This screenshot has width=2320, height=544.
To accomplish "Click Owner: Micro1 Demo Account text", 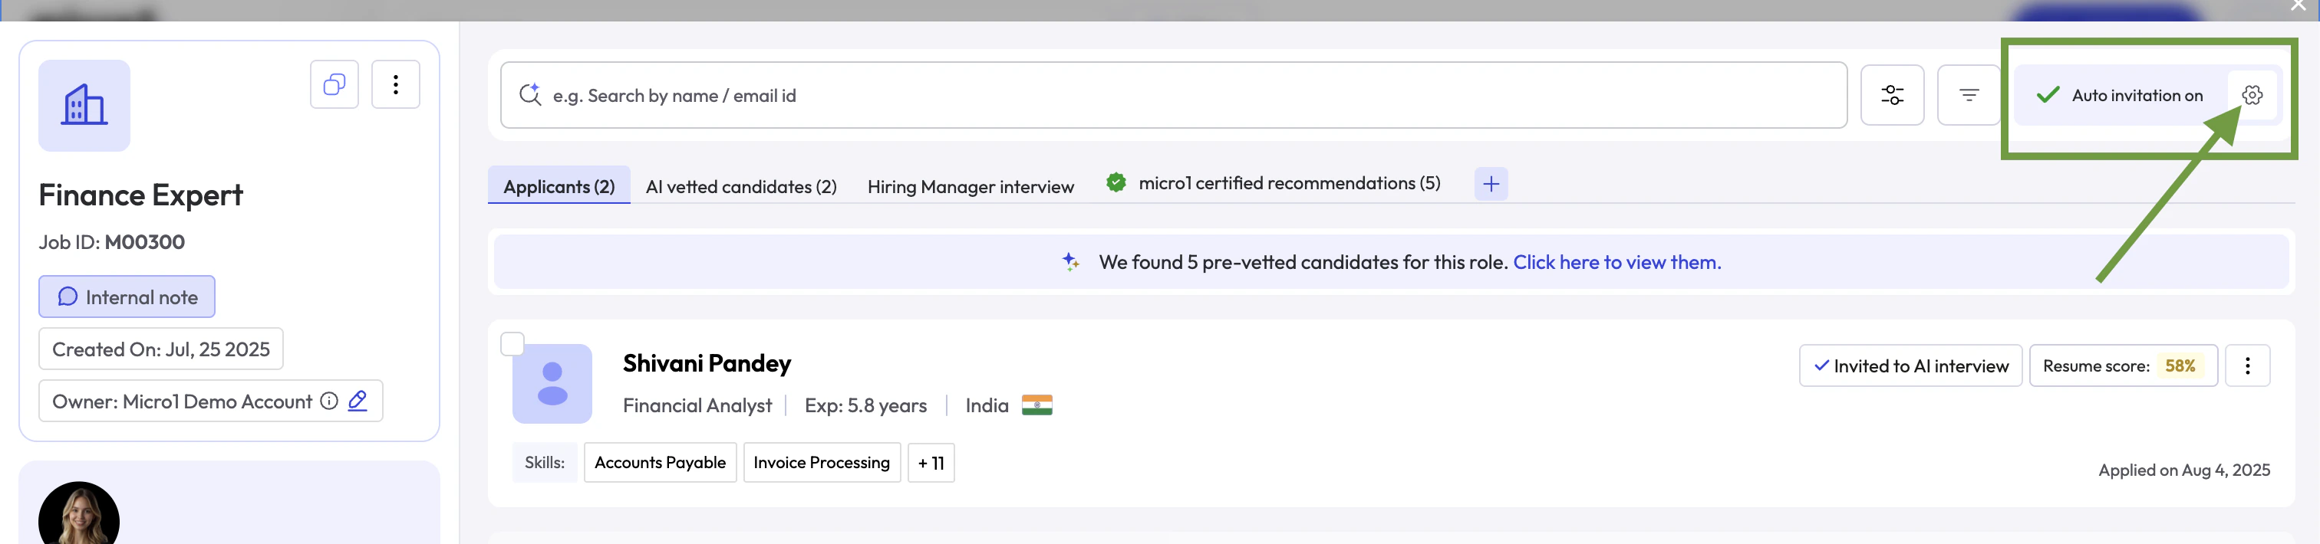I will (182, 402).
